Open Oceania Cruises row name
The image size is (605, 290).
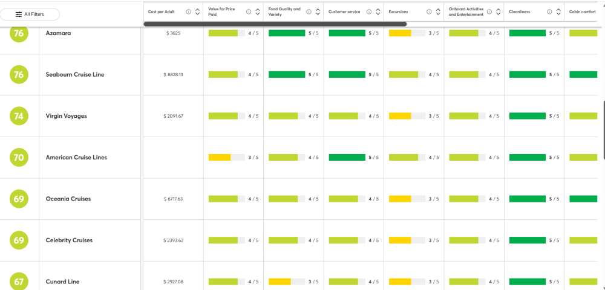[x=68, y=199]
